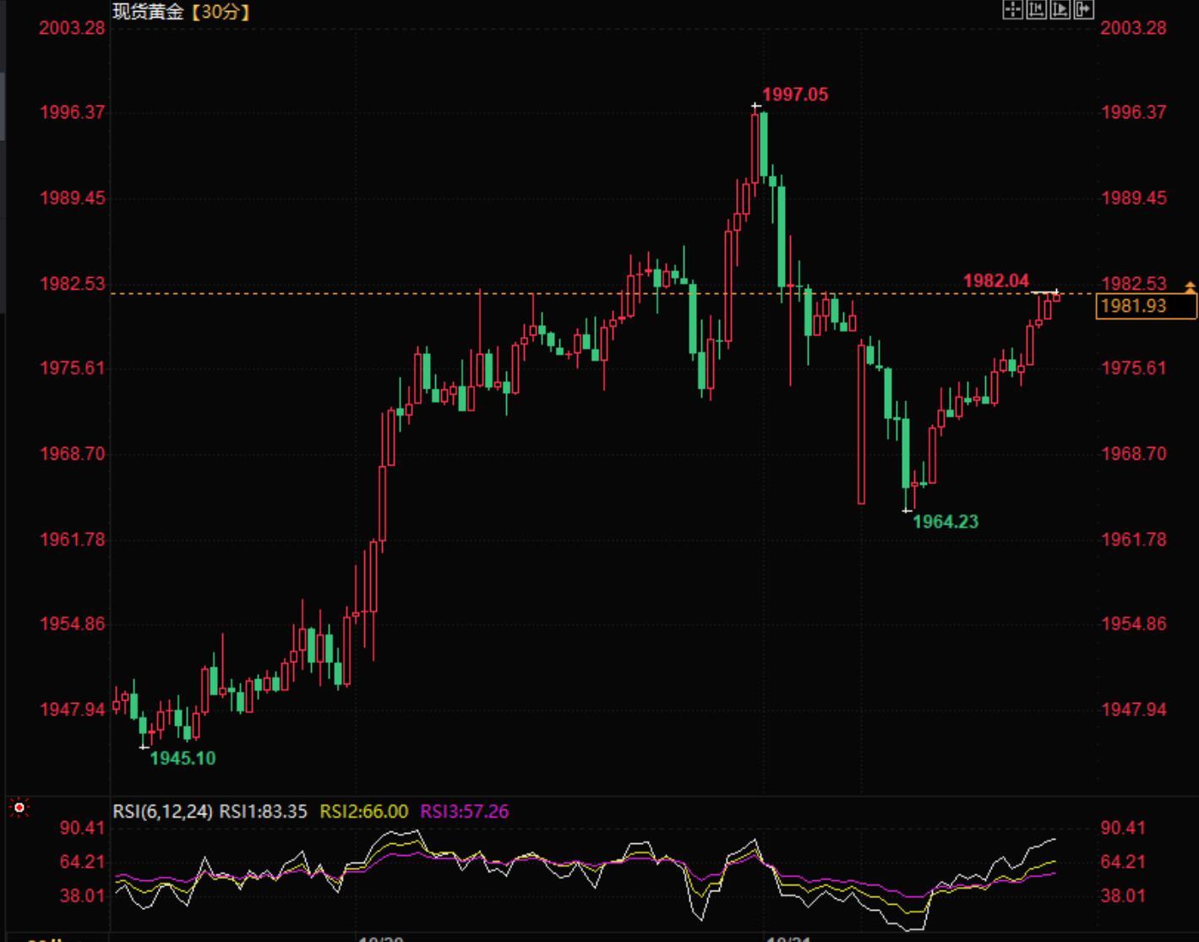Click the 1964.23 low price marker
Viewport: 1199px width, 942px height.
tap(946, 521)
